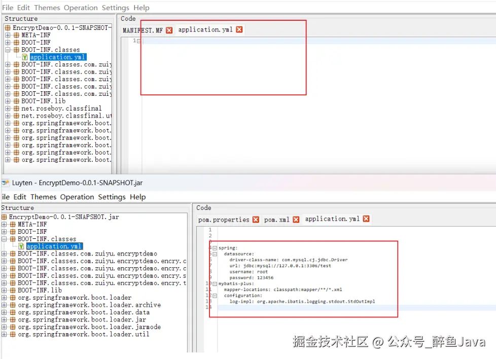Close the pom.properties tab
The image size is (496, 359).
point(256,220)
